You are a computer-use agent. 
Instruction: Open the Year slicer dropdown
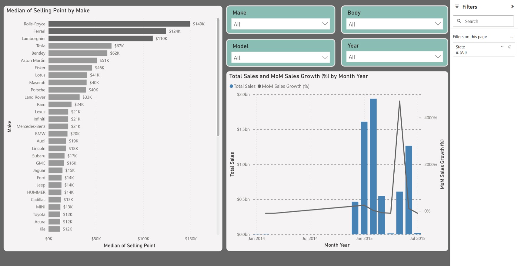coord(394,57)
